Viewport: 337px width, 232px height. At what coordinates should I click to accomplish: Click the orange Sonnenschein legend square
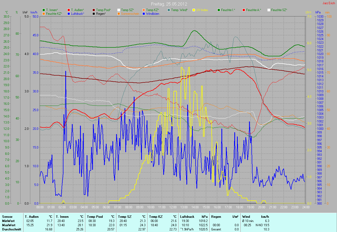[119, 13]
